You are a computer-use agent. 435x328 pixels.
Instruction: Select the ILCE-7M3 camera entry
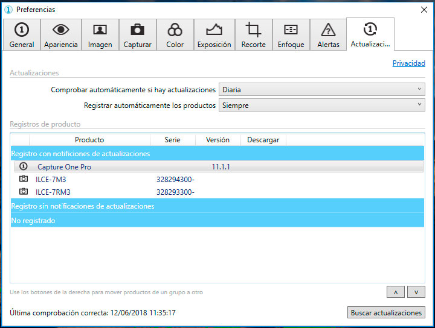(x=50, y=179)
